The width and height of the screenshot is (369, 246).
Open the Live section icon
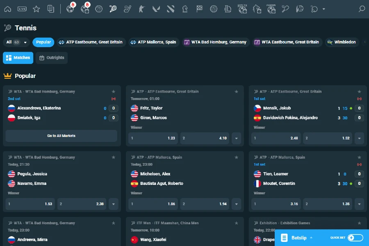point(21,8)
